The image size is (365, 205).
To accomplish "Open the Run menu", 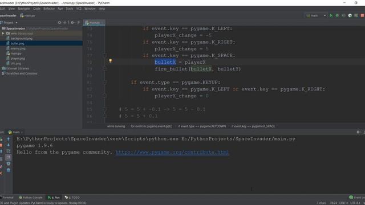I will click(60, 9).
